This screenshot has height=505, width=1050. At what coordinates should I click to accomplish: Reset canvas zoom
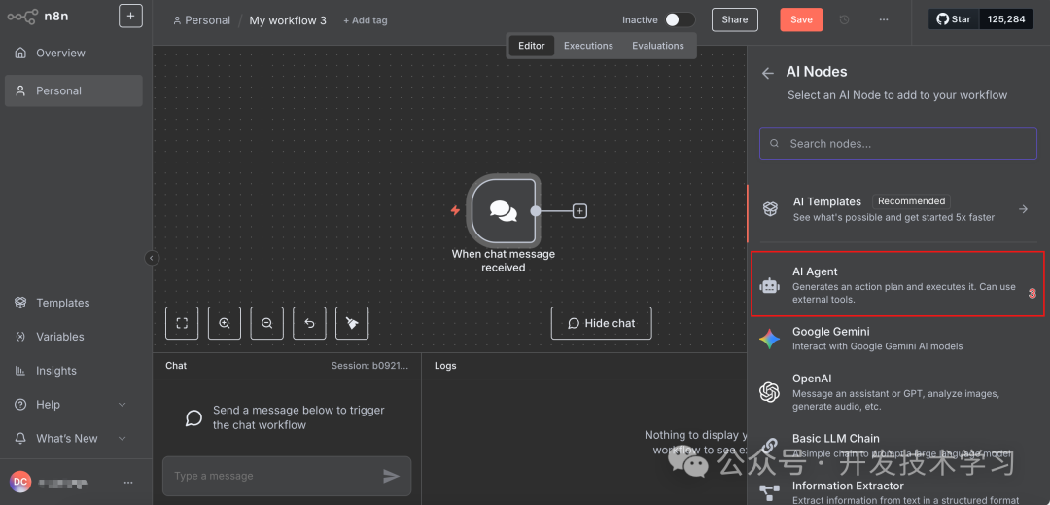309,323
